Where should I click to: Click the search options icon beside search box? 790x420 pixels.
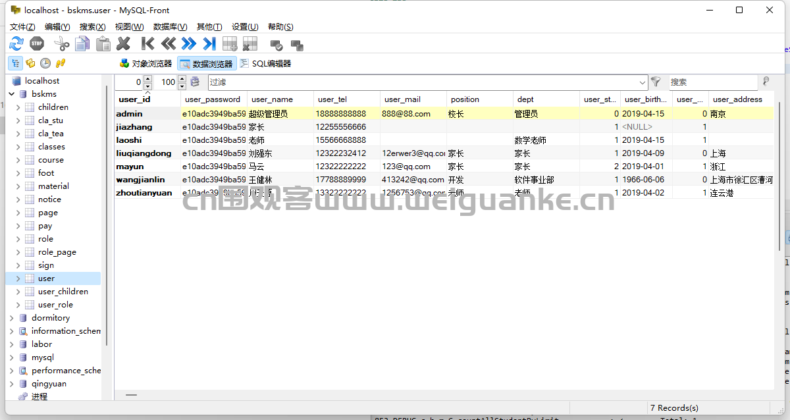(766, 82)
